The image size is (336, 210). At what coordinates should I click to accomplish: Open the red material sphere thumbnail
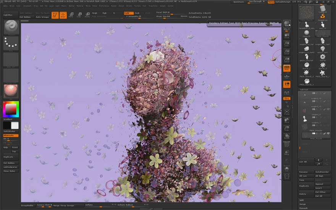point(11,91)
